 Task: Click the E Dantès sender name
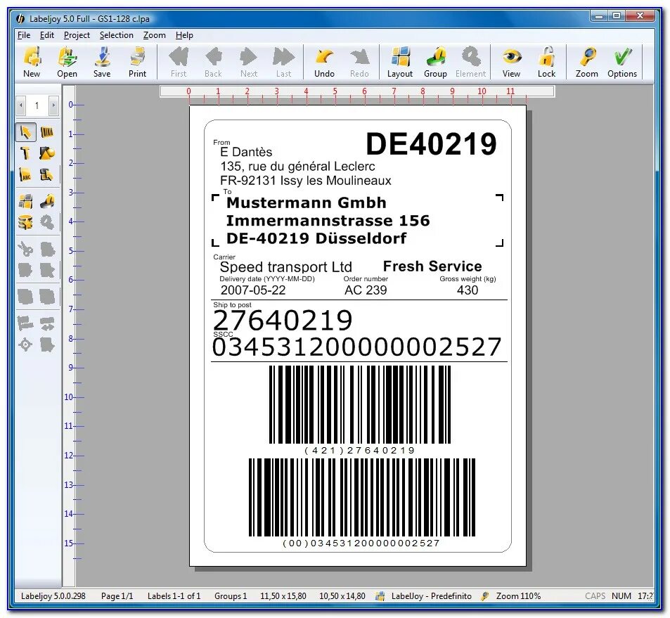pos(246,152)
